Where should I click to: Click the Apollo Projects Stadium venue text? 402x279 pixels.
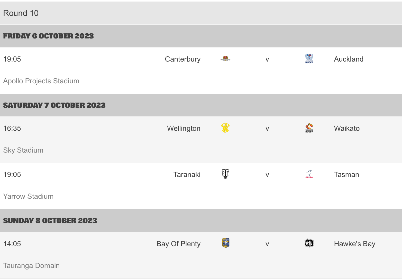click(41, 81)
